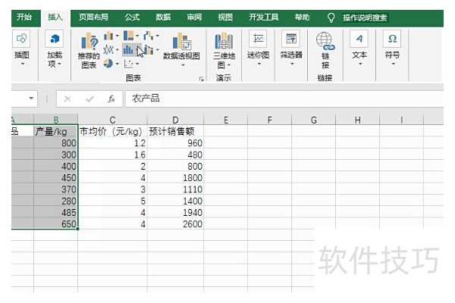Open the 符号 symbols omega icon

click(392, 39)
